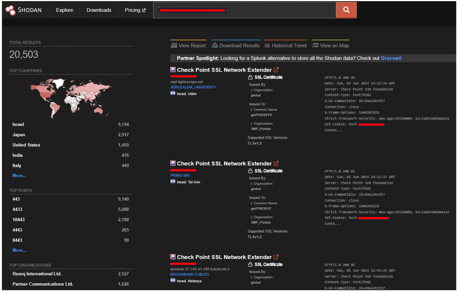
Task: Open the Pricing external link
Action: (135, 10)
